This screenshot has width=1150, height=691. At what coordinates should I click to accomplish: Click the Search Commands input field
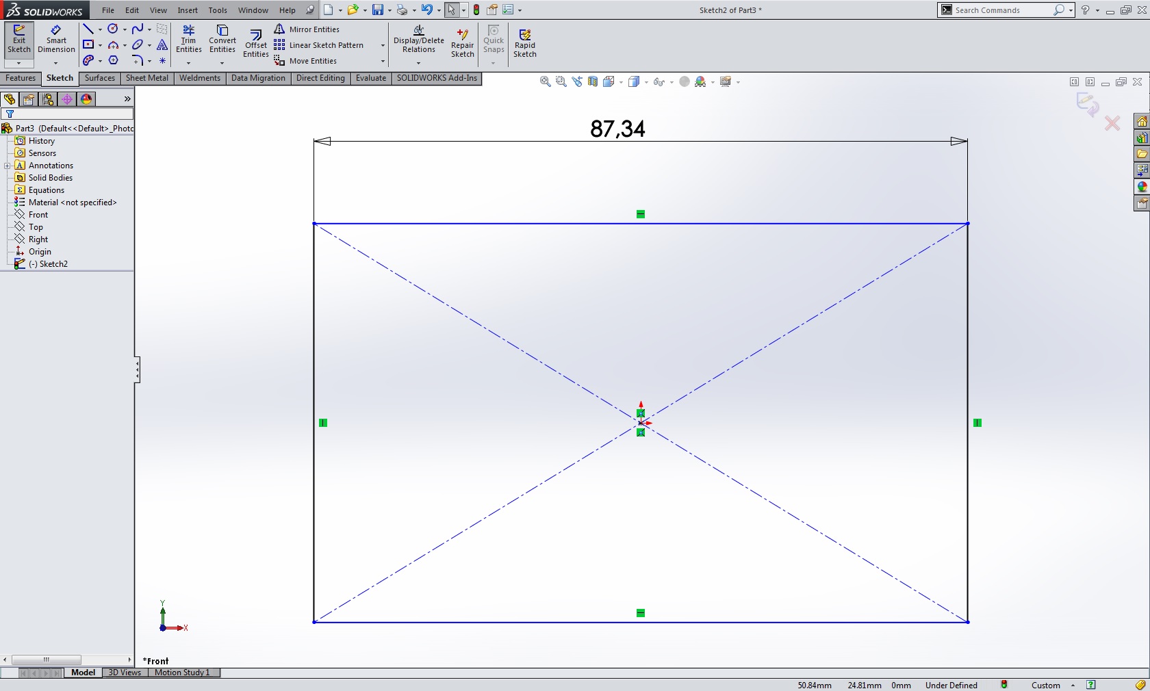pos(999,10)
